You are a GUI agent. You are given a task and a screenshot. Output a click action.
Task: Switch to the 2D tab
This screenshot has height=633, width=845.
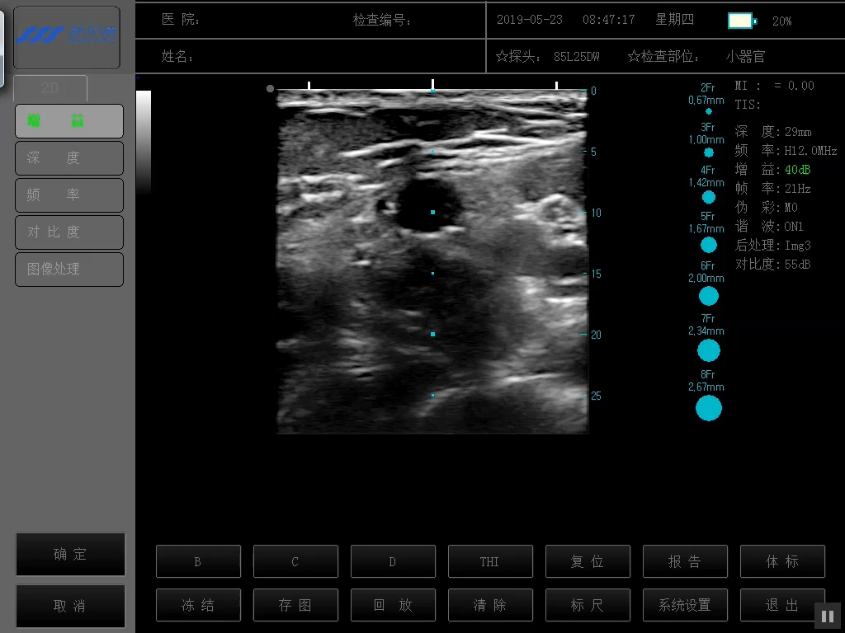point(50,88)
